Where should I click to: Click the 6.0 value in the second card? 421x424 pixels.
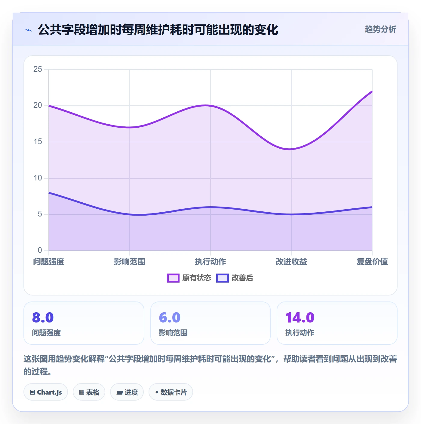pos(170,318)
